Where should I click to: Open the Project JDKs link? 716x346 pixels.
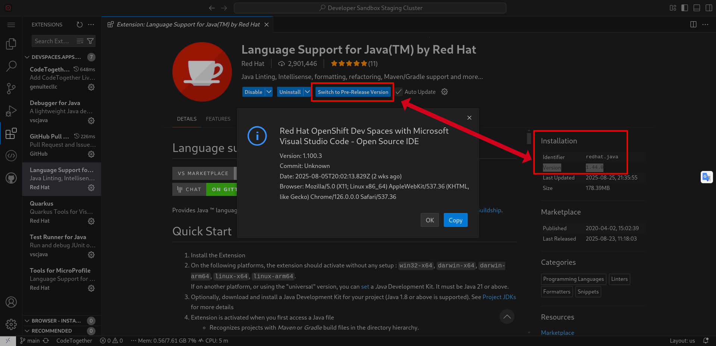coord(499,297)
